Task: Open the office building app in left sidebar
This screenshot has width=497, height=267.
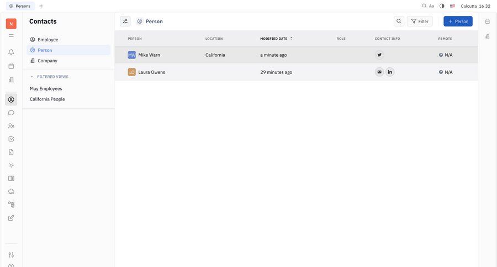Action: (11, 79)
